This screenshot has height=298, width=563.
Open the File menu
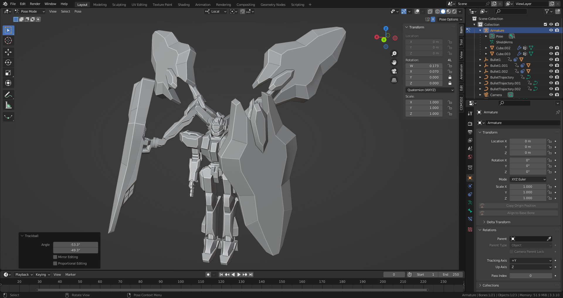click(x=13, y=4)
